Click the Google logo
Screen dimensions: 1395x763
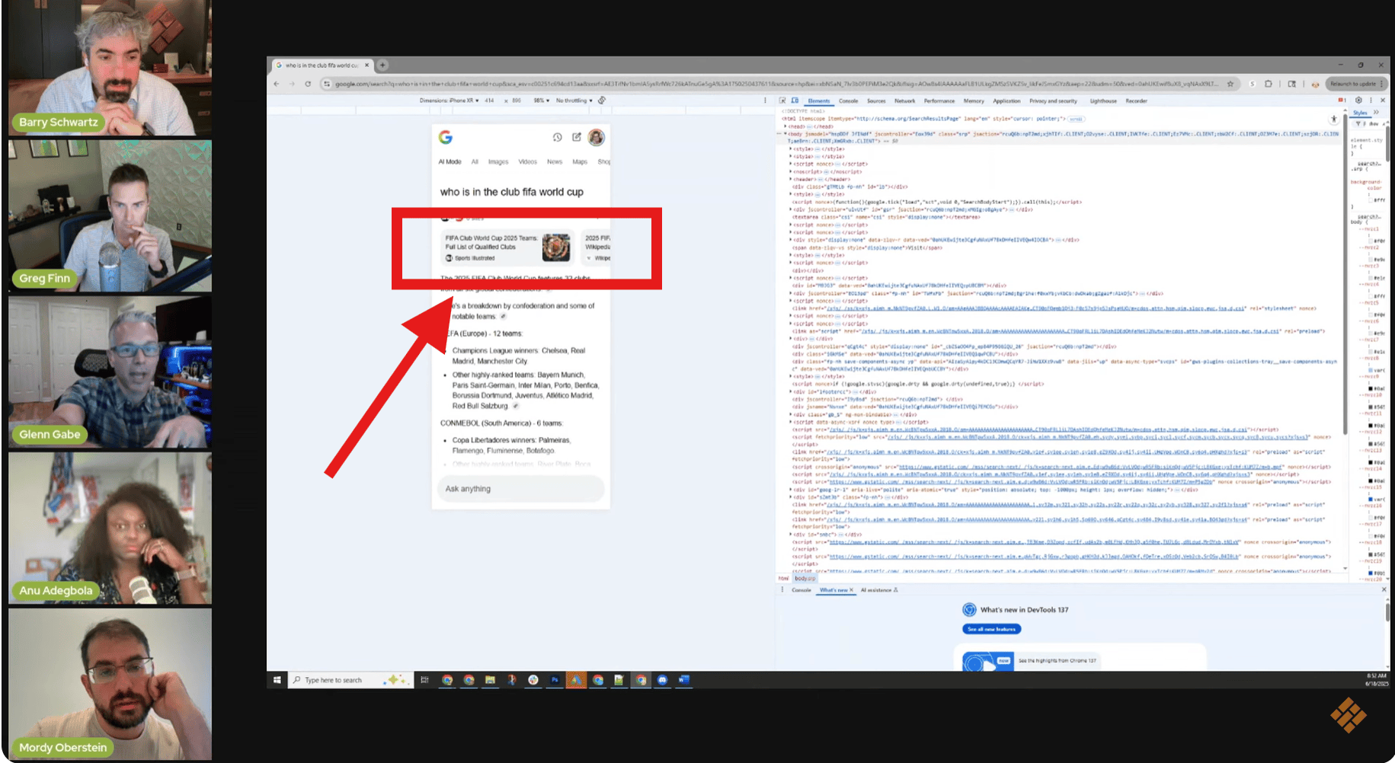click(x=446, y=137)
